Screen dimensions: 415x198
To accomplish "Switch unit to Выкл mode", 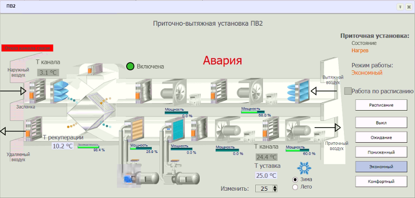I will [381, 123].
